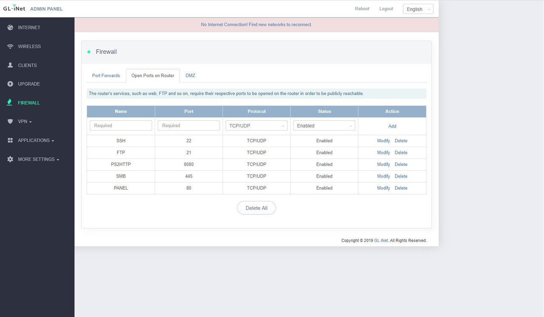Click the Status column header

pyautogui.click(x=324, y=111)
